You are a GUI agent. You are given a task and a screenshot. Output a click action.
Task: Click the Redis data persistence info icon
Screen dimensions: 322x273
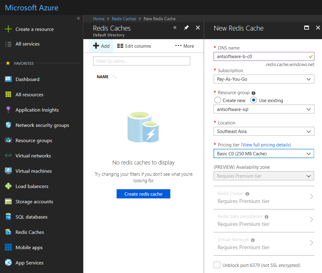coord(266,217)
